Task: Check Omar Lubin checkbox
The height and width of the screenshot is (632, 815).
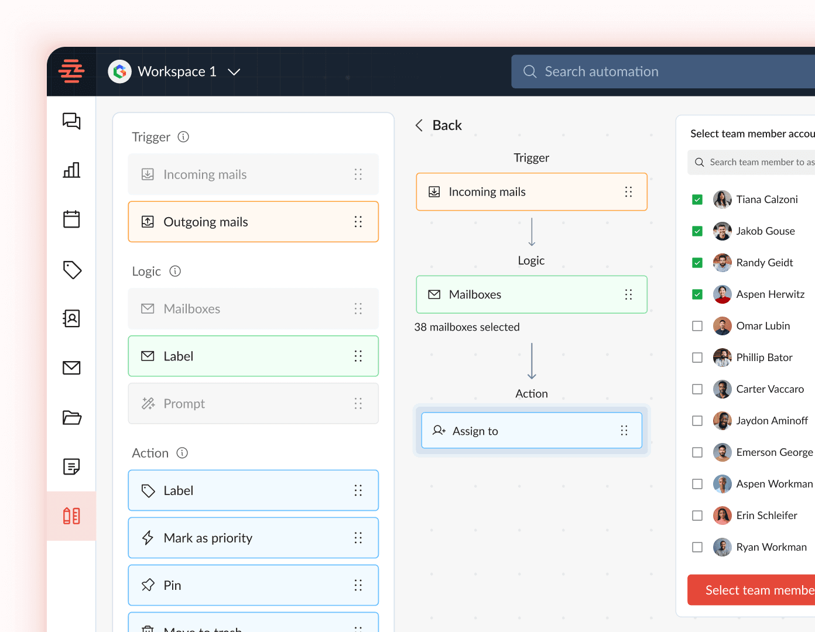Action: [x=697, y=326]
